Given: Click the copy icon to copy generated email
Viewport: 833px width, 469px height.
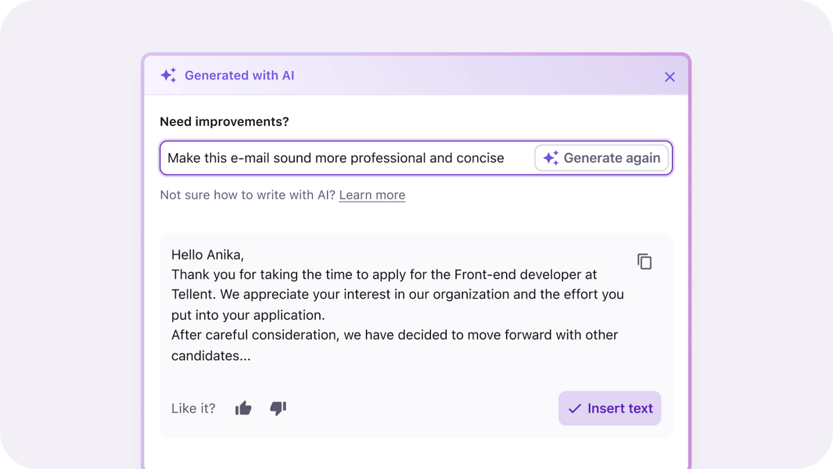Looking at the screenshot, I should tap(644, 261).
